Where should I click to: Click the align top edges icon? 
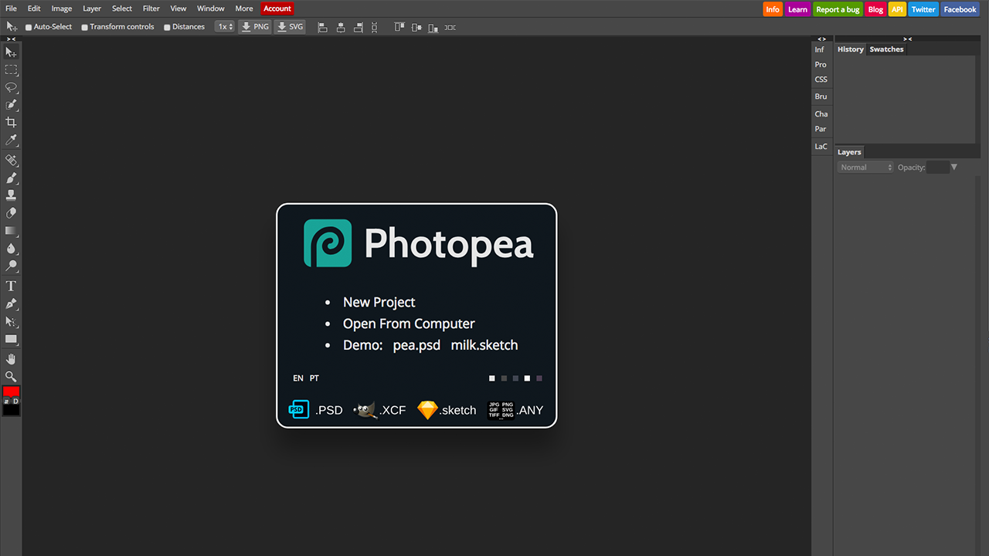click(399, 27)
